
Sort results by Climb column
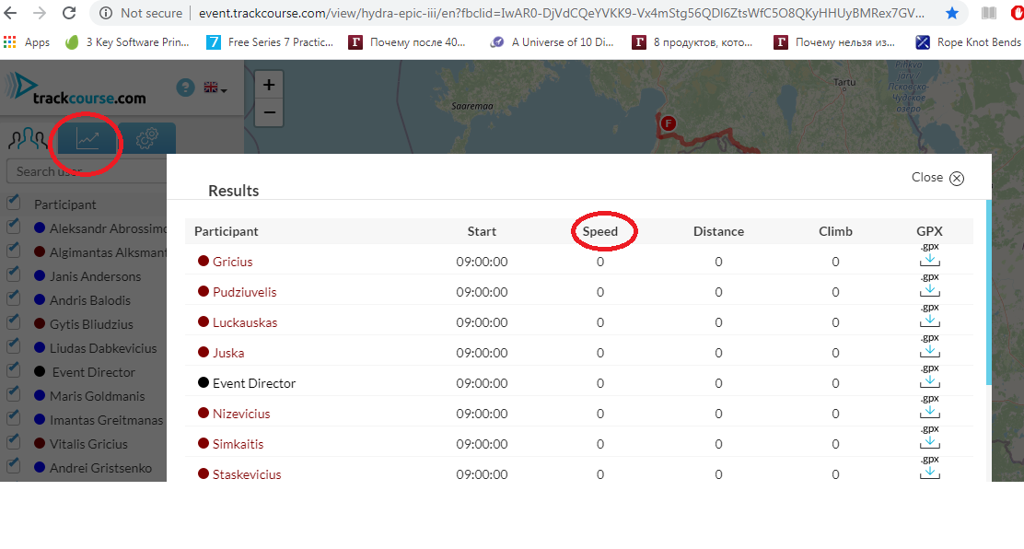[835, 231]
